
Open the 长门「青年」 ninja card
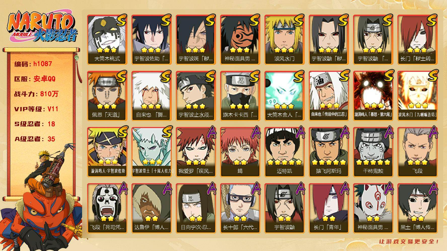pos(329,208)
